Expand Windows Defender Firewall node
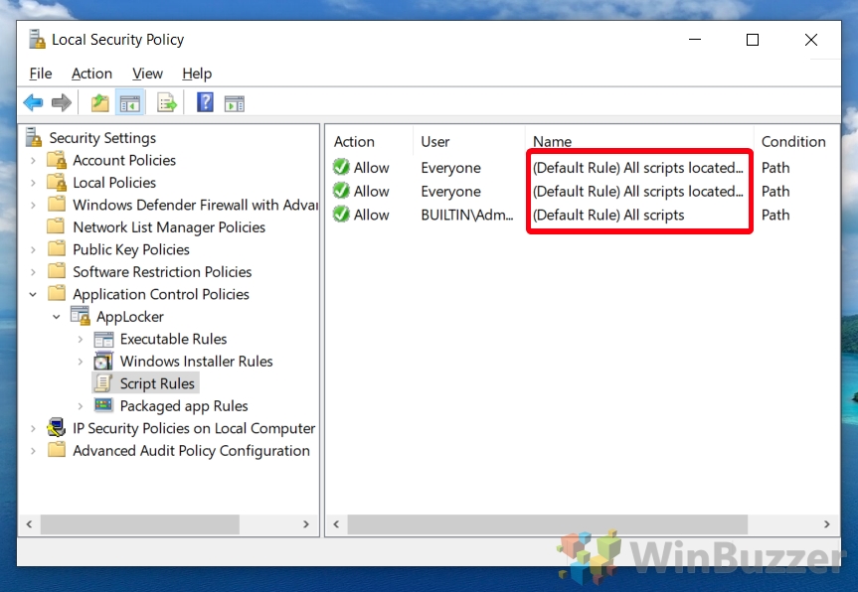This screenshot has width=858, height=592. 34,206
